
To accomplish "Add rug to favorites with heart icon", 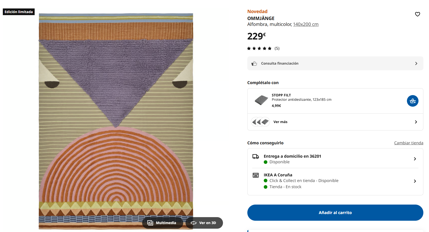I will [x=417, y=14].
